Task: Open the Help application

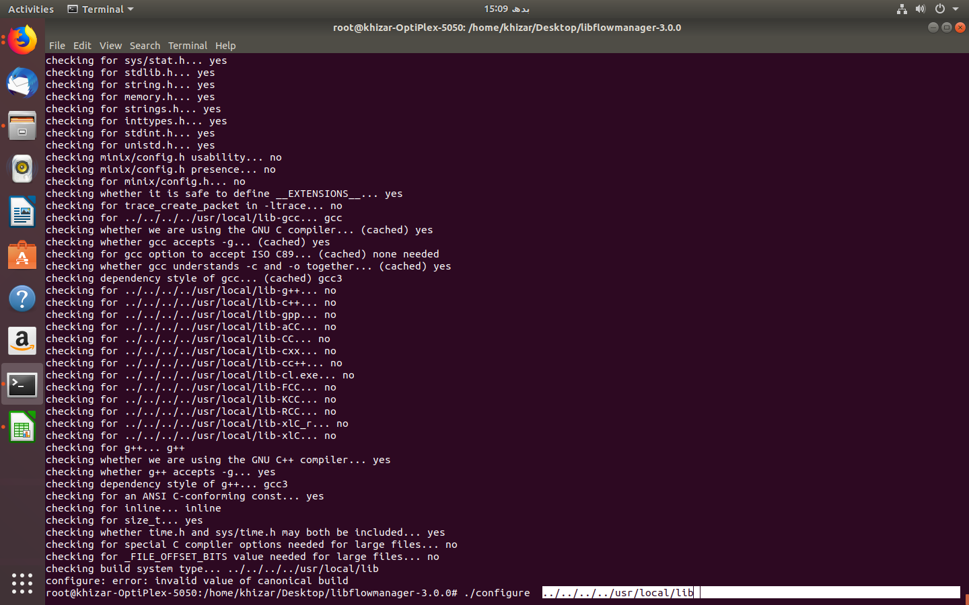Action: pos(22,298)
